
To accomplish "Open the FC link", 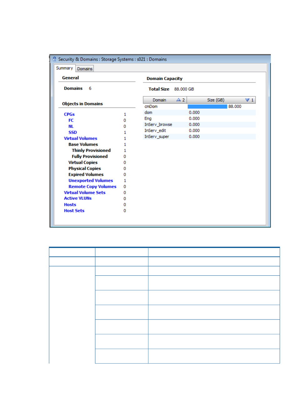I will click(71, 120).
